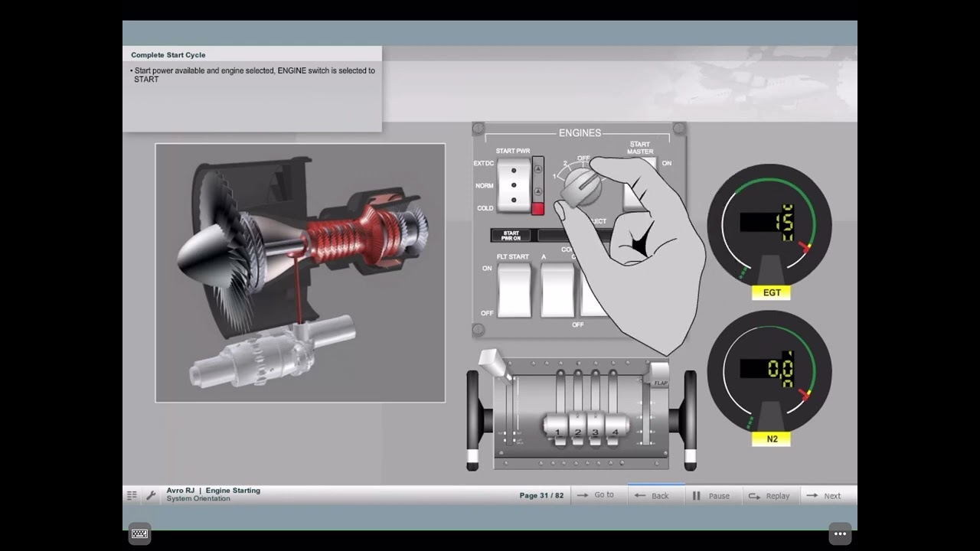Toggle the FLT START switch

tap(514, 290)
